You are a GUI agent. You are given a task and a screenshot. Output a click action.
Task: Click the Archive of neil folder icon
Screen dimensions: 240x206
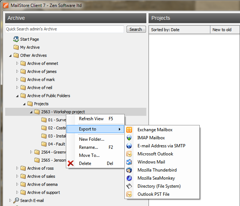(x=23, y=88)
